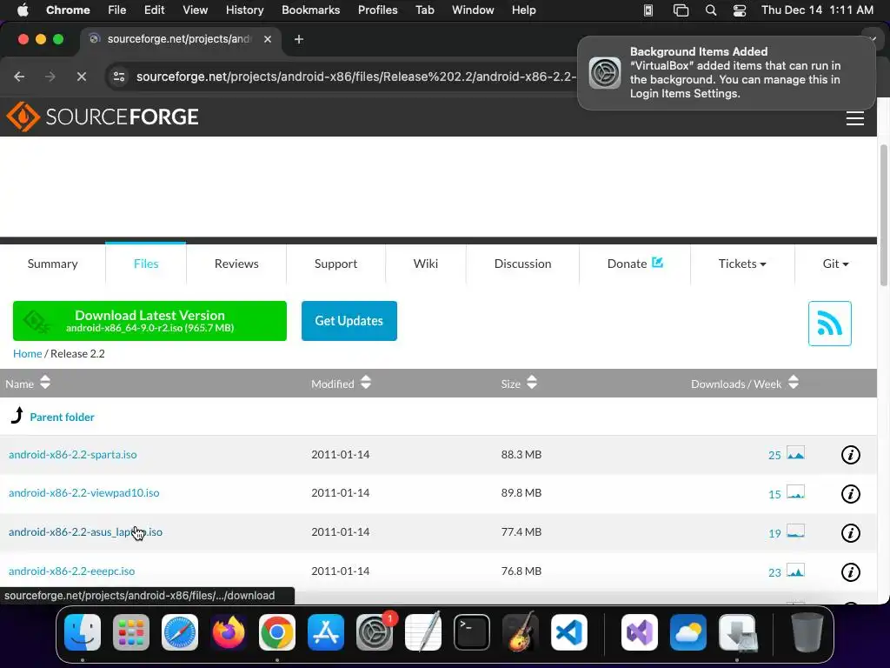The width and height of the screenshot is (890, 668).
Task: Launch Firefox from the Dock
Action: pyautogui.click(x=229, y=632)
